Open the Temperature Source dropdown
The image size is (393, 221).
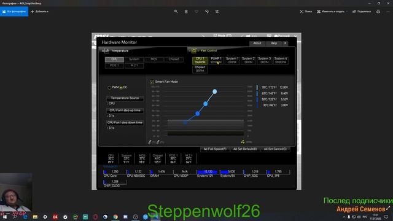(125, 98)
